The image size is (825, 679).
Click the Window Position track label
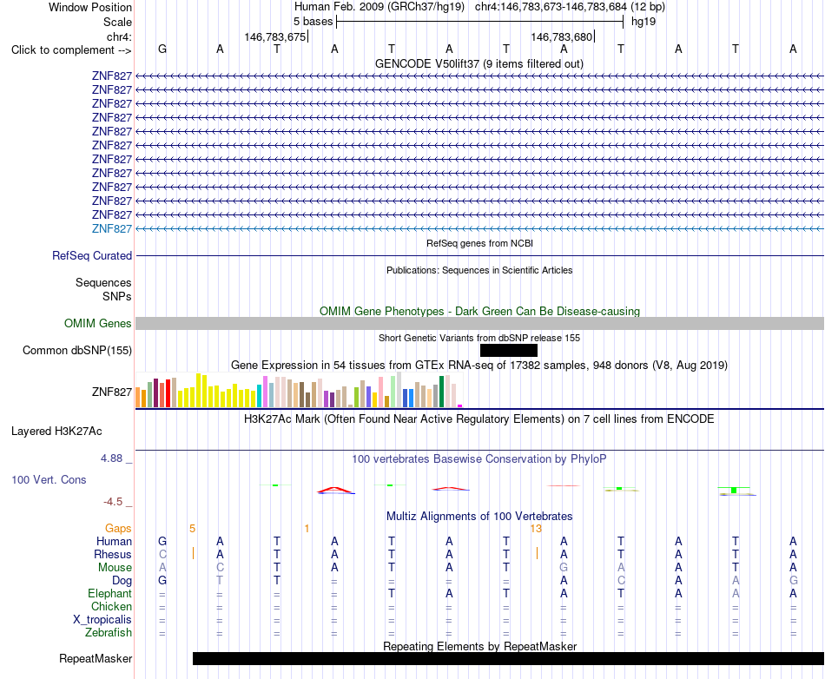click(x=90, y=7)
